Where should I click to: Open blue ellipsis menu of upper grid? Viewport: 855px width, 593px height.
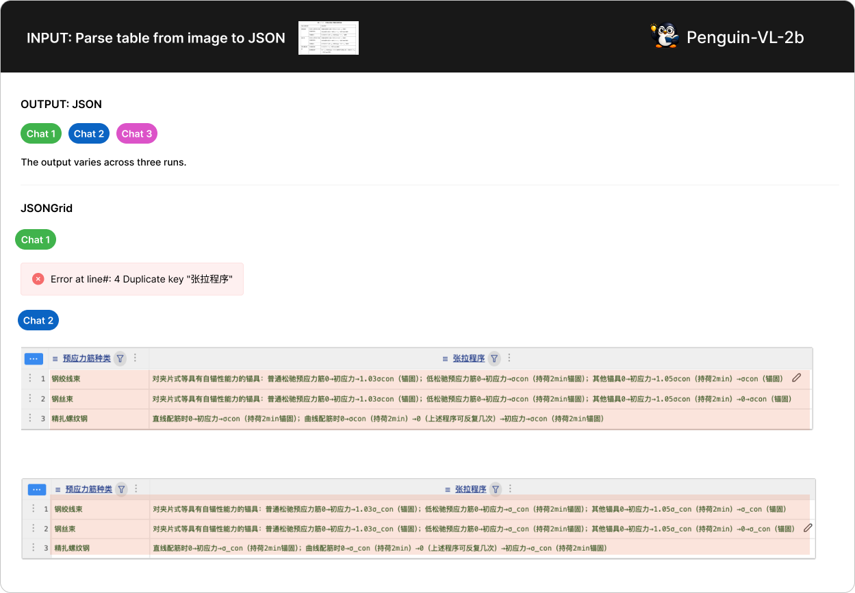(34, 359)
